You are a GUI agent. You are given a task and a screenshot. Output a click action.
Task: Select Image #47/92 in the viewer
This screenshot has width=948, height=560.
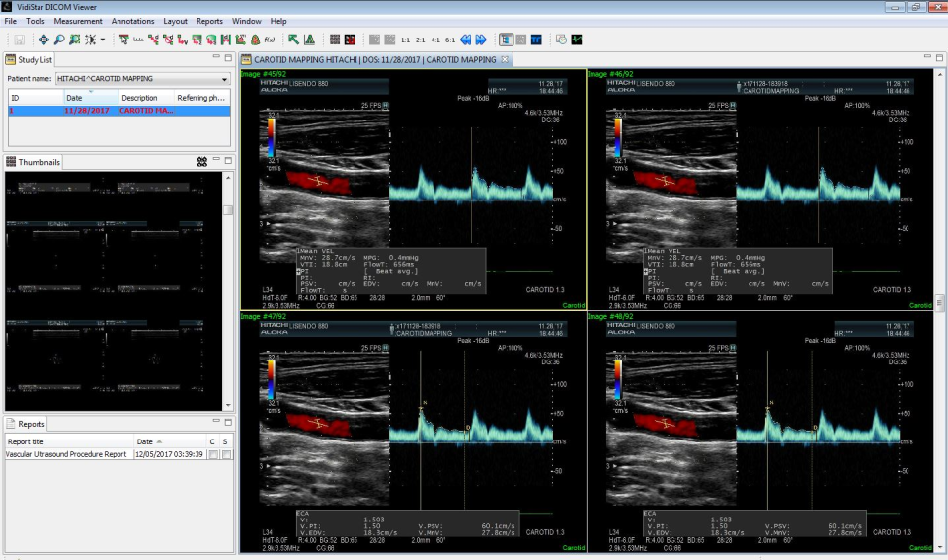pyautogui.click(x=414, y=433)
